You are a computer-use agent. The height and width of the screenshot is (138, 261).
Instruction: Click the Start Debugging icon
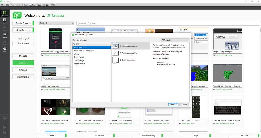[5, 133]
